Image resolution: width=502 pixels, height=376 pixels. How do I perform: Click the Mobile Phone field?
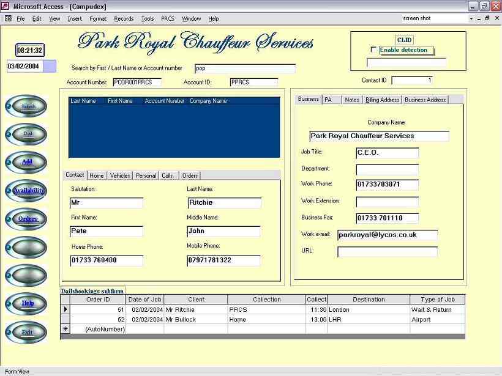tap(223, 260)
